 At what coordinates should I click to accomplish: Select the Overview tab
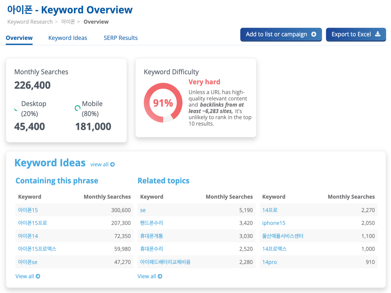tap(19, 38)
